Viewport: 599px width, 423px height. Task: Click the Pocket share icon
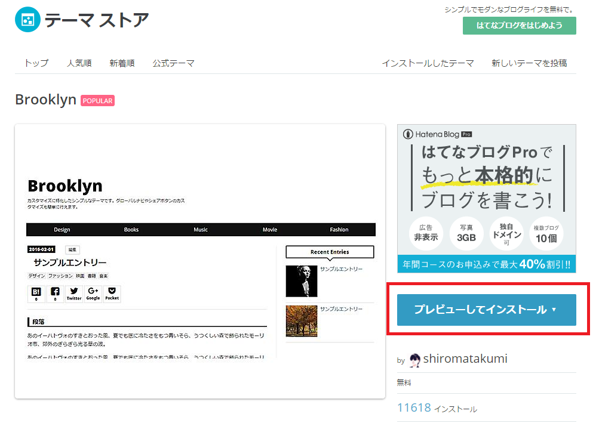(112, 294)
